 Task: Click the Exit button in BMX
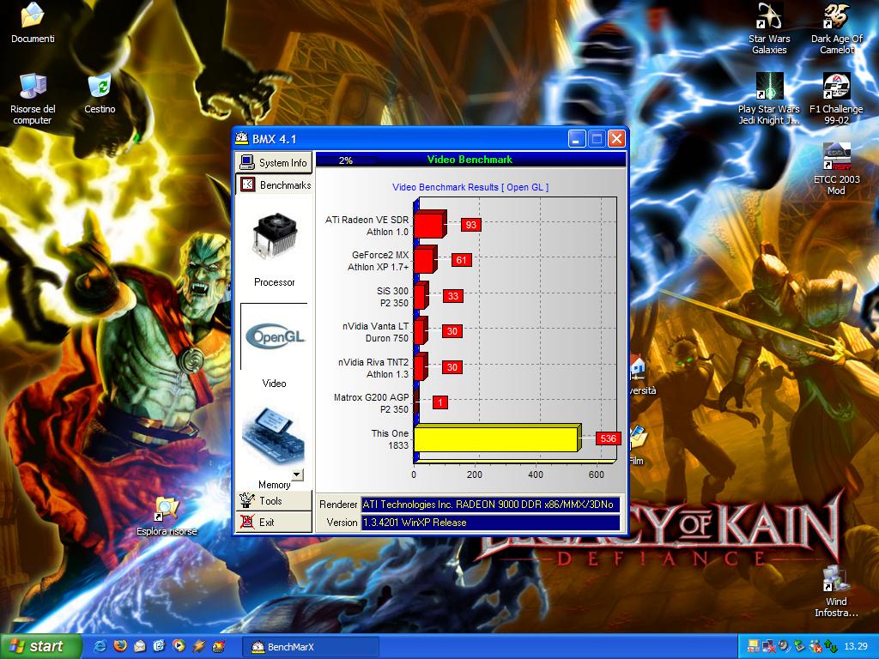pyautogui.click(x=274, y=522)
